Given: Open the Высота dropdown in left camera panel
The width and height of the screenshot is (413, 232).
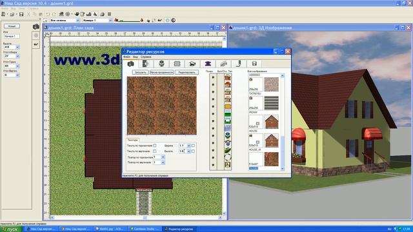Looking at the screenshot, I should click(17, 47).
